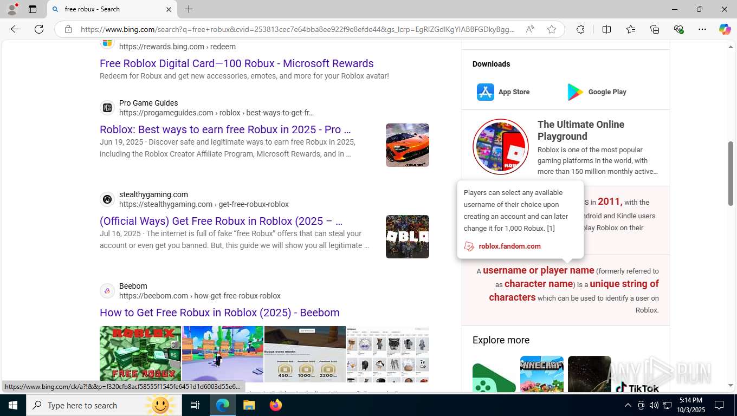Open 'Free Roblox Digital Card—100 Robux' result
This screenshot has width=737, height=416.
point(237,63)
